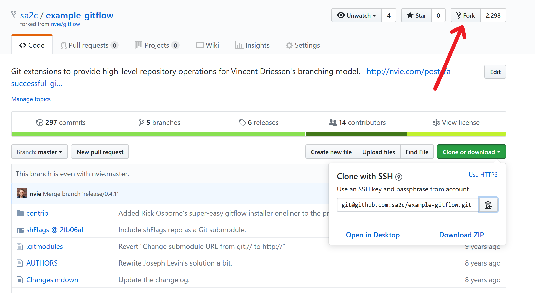Copy the SSH clone URL to clipboard

click(x=488, y=205)
